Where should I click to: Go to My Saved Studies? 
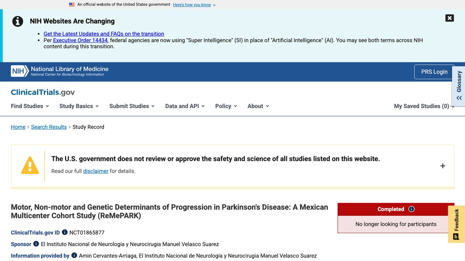click(x=424, y=106)
